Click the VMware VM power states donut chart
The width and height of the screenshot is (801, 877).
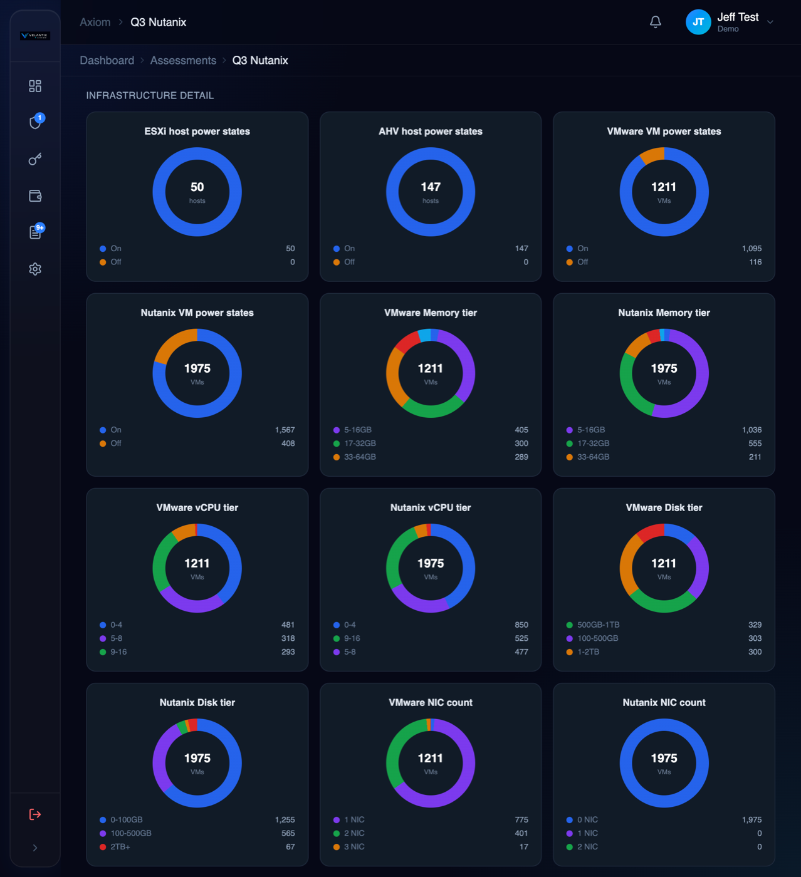pyautogui.click(x=664, y=192)
